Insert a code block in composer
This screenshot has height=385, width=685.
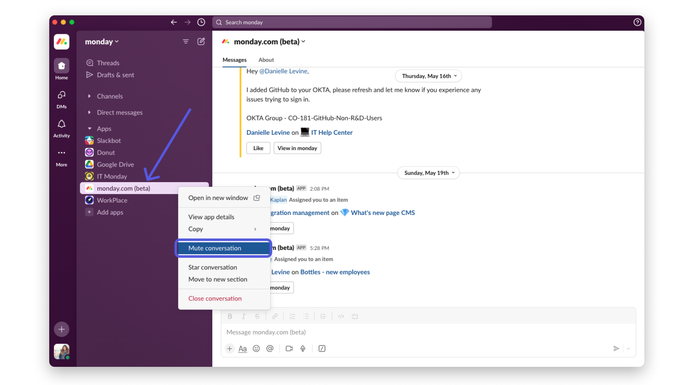(x=355, y=316)
